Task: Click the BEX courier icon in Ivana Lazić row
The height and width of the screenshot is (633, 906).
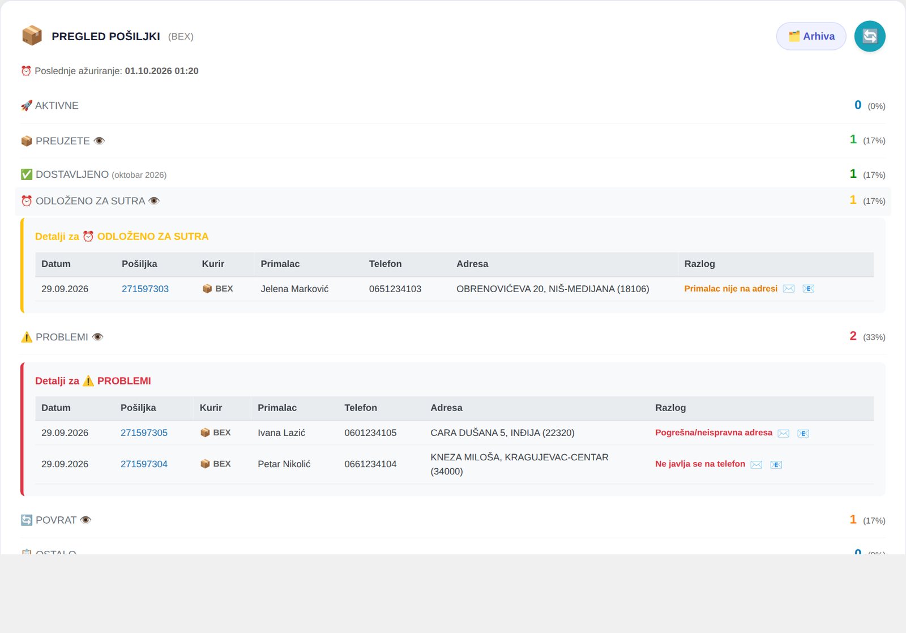Action: coord(205,433)
